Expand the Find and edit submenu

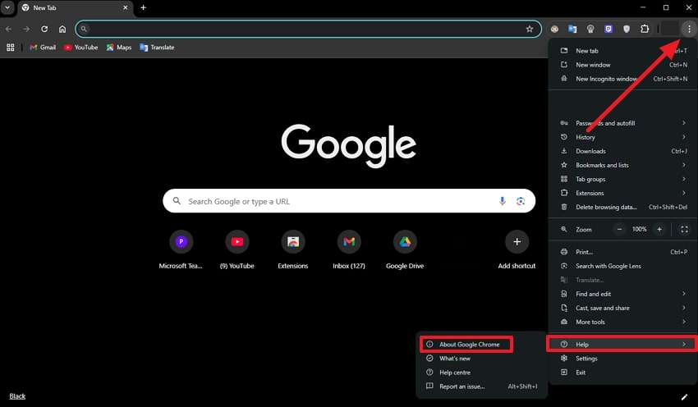tap(622, 294)
